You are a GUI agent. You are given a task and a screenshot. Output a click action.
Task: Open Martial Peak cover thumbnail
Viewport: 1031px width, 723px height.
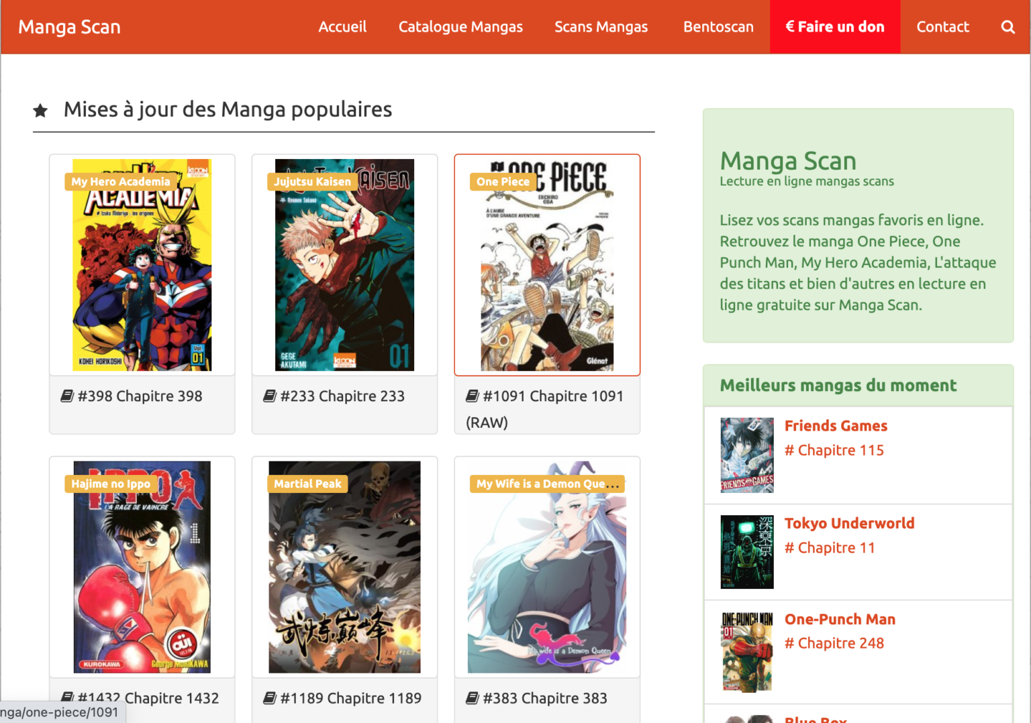pyautogui.click(x=344, y=567)
